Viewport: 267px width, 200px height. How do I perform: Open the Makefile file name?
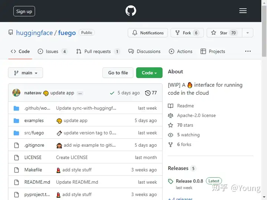33,170
